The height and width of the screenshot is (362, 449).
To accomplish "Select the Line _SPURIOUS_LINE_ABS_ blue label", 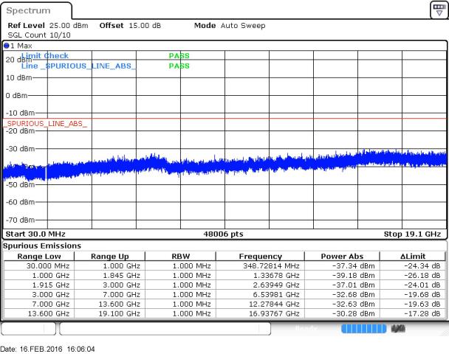I will tap(78, 66).
